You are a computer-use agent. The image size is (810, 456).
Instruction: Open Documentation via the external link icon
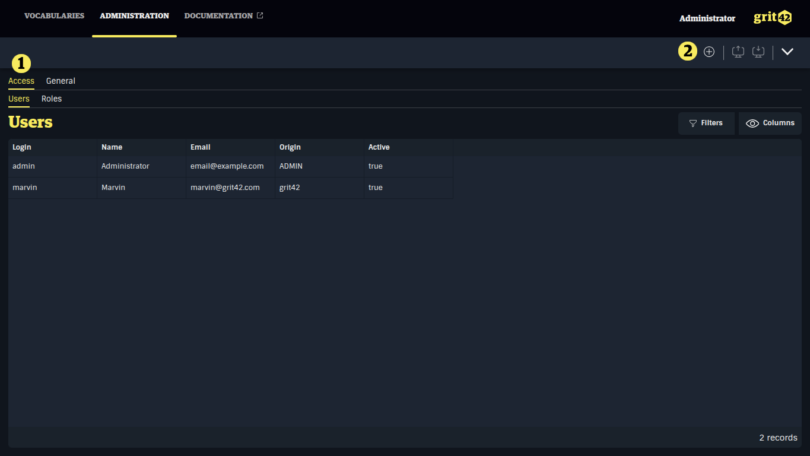[x=259, y=15]
